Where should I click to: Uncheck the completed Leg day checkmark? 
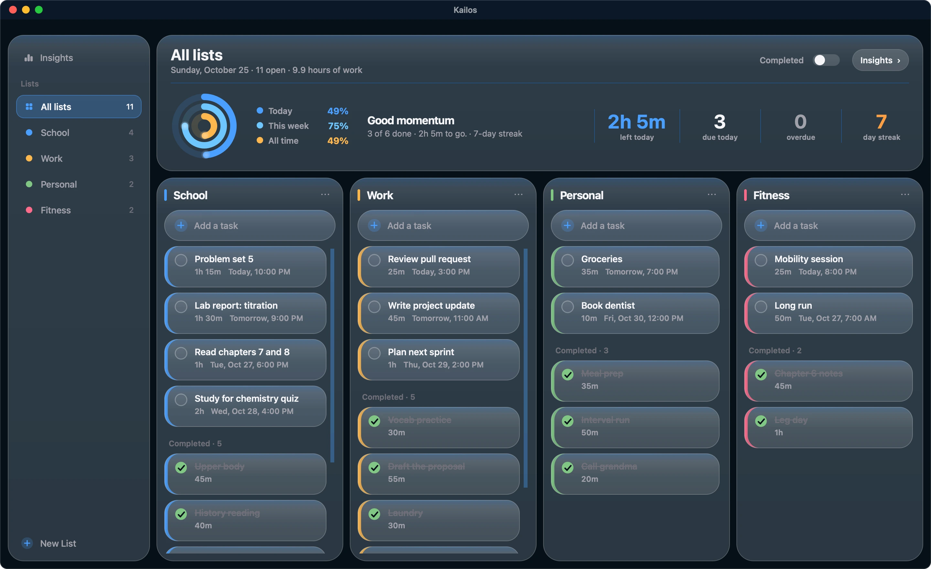coord(761,421)
